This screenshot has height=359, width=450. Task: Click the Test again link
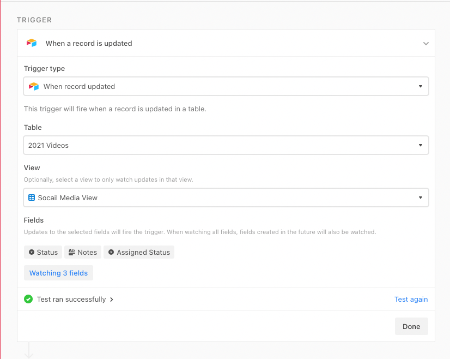point(411,299)
